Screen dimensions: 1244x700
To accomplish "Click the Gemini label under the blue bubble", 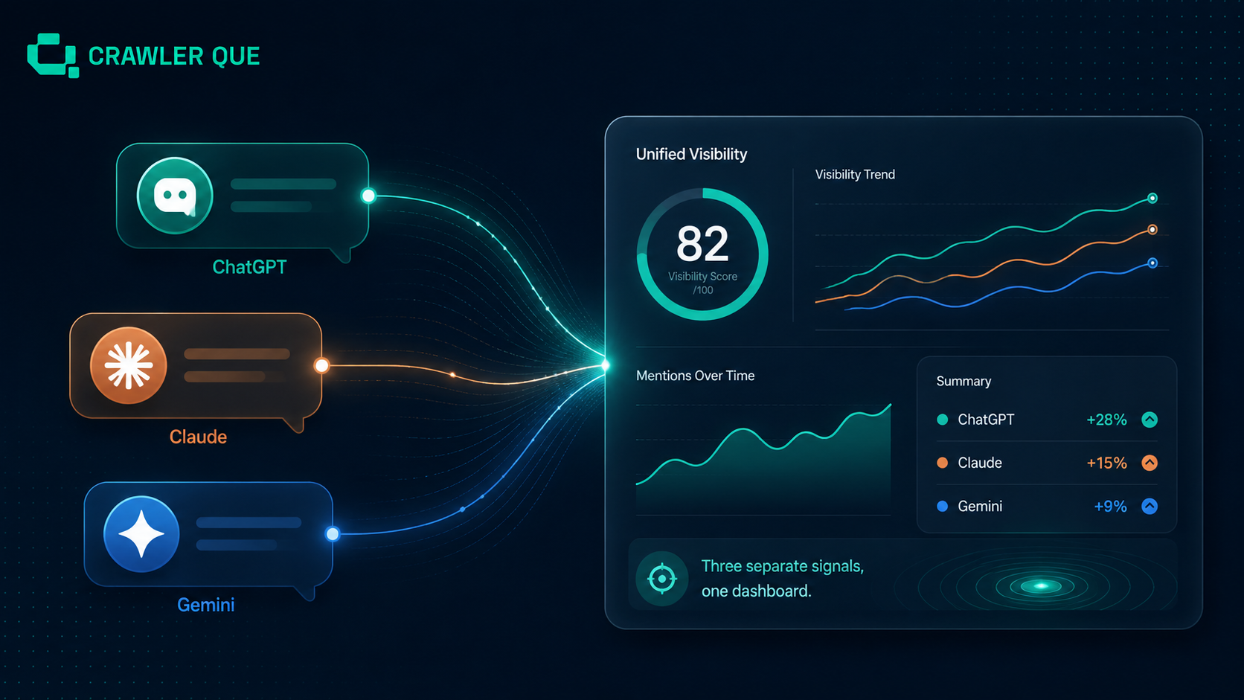I will point(206,605).
